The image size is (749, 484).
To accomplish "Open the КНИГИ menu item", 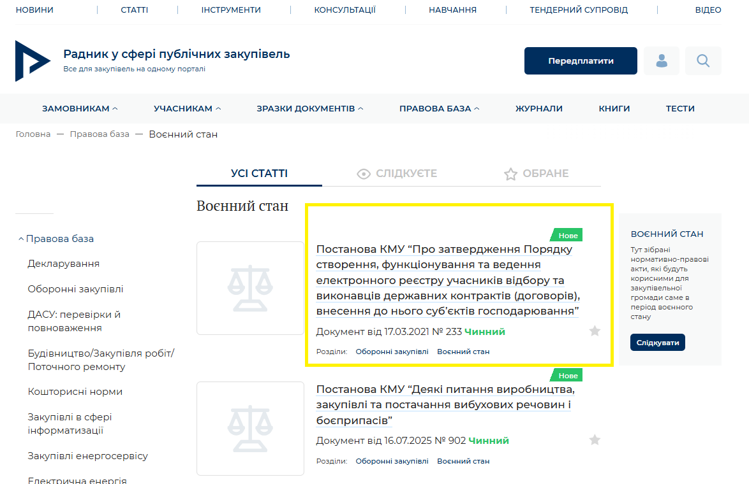I will pyautogui.click(x=614, y=109).
